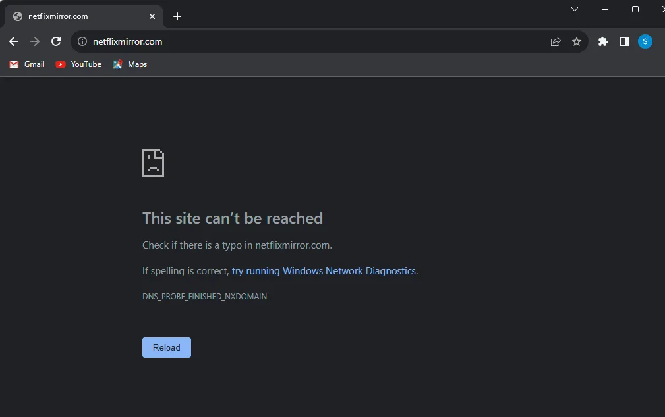The width and height of the screenshot is (665, 417).
Task: Open a new tab with plus button
Action: [177, 16]
